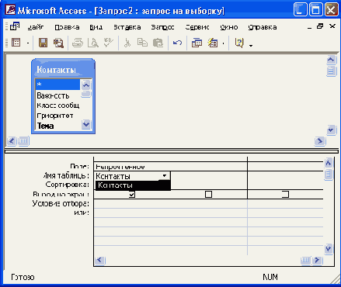The height and width of the screenshot is (287, 341).
Task: Open the Правка menu
Action: tap(67, 27)
